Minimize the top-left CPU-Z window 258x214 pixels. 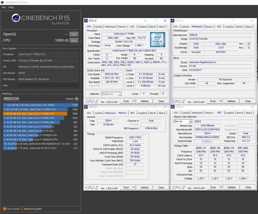[145, 21]
